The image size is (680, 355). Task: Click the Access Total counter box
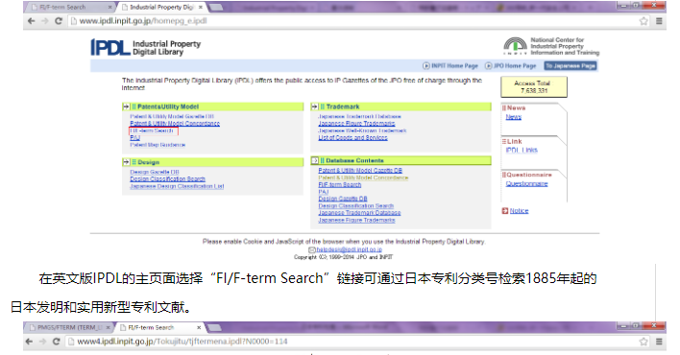click(534, 86)
